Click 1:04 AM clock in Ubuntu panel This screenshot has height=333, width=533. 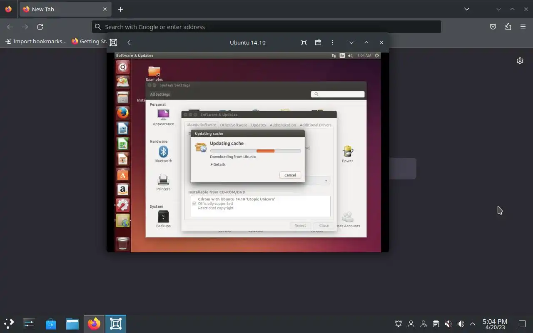(x=364, y=55)
